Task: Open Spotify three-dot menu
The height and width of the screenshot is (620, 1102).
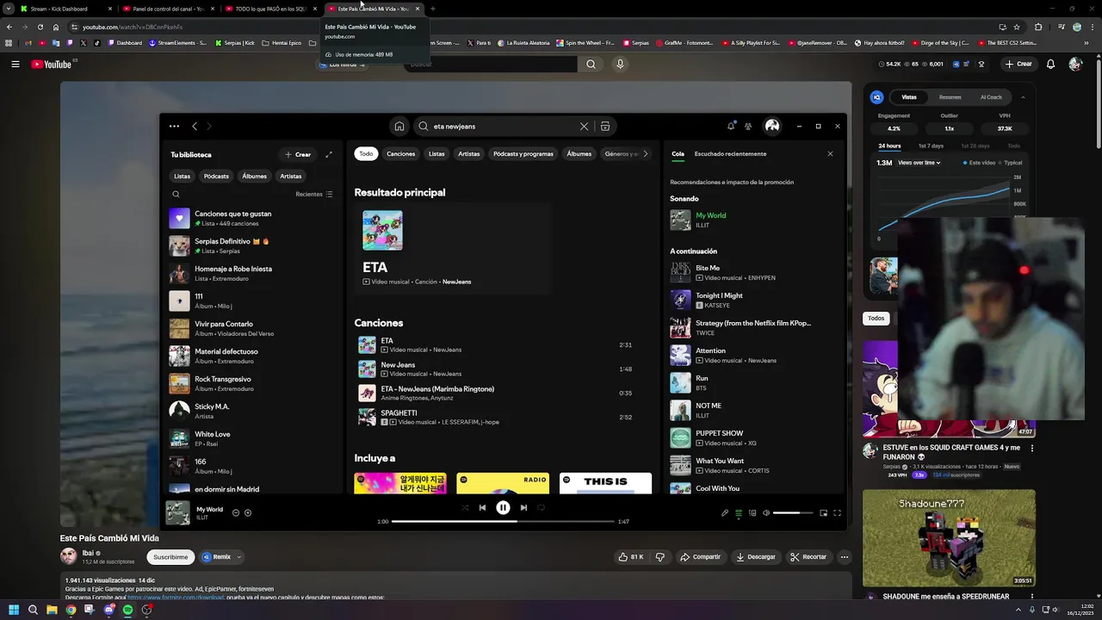Action: 174,127
